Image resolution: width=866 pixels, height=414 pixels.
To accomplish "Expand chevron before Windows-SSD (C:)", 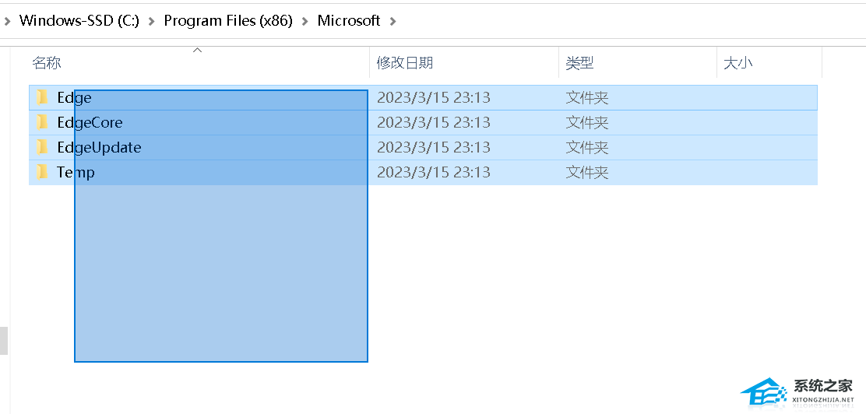I will tap(7, 22).
